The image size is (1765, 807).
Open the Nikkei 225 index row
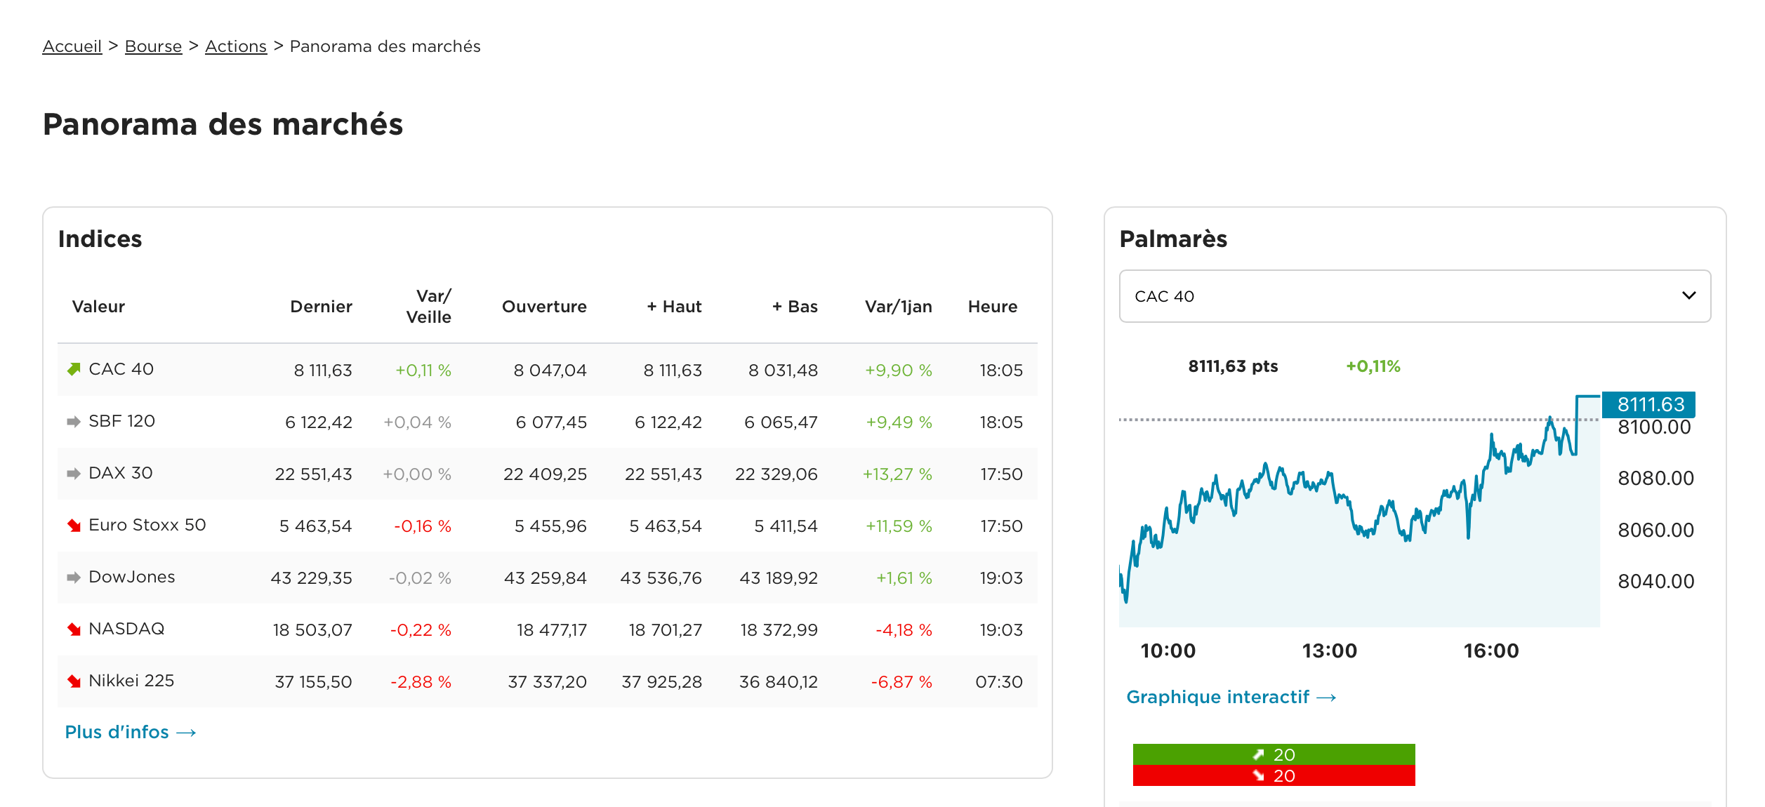[548, 681]
